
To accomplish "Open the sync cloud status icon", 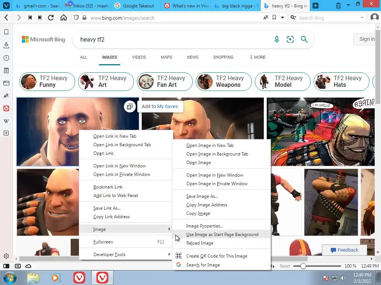I will point(28,266).
